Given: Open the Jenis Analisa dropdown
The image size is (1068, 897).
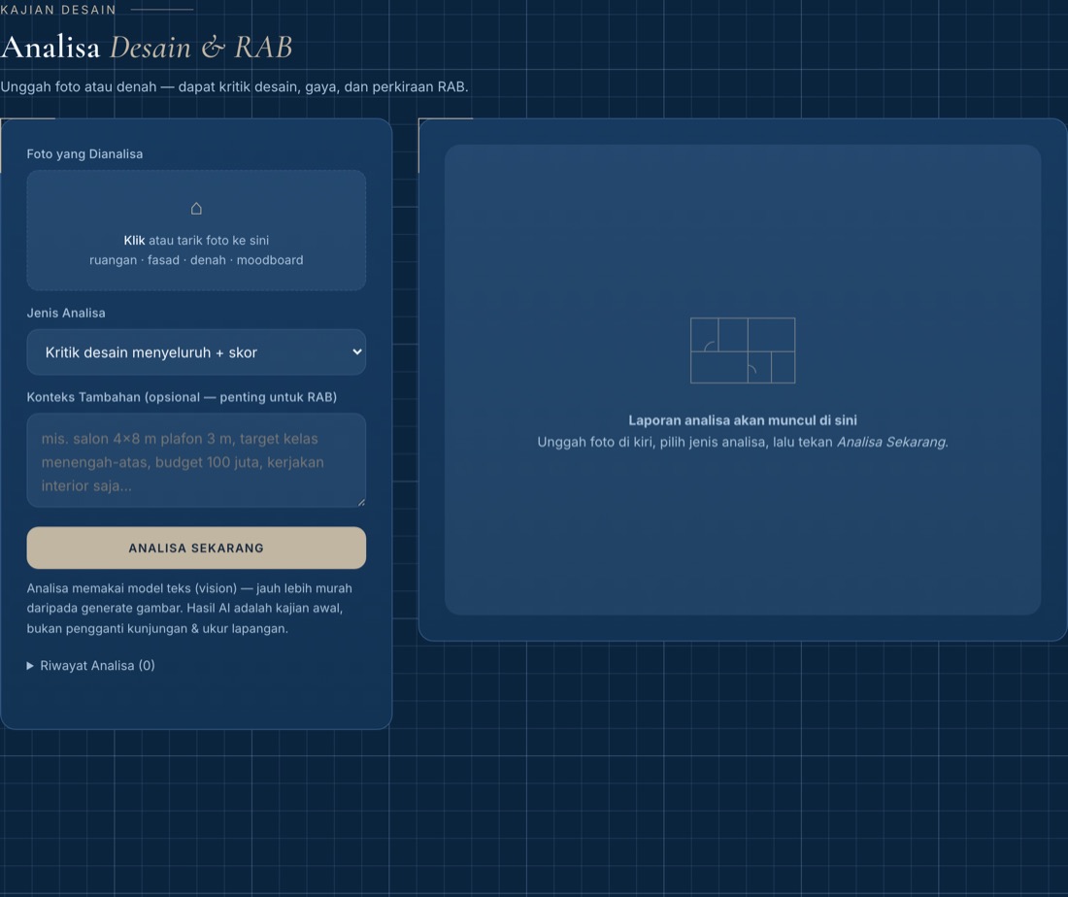Looking at the screenshot, I should point(196,352).
